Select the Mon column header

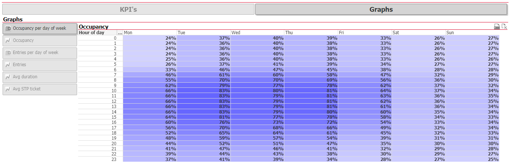pos(150,33)
